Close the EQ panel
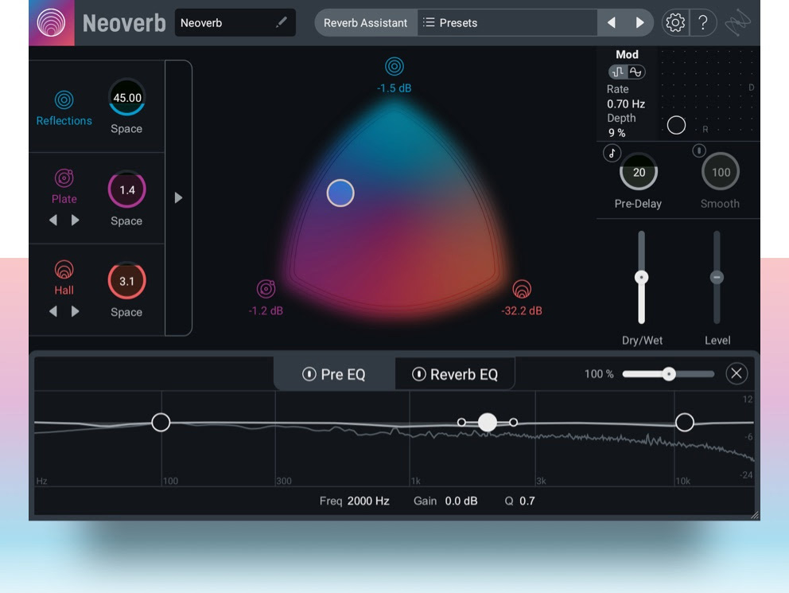789x593 pixels. (737, 373)
